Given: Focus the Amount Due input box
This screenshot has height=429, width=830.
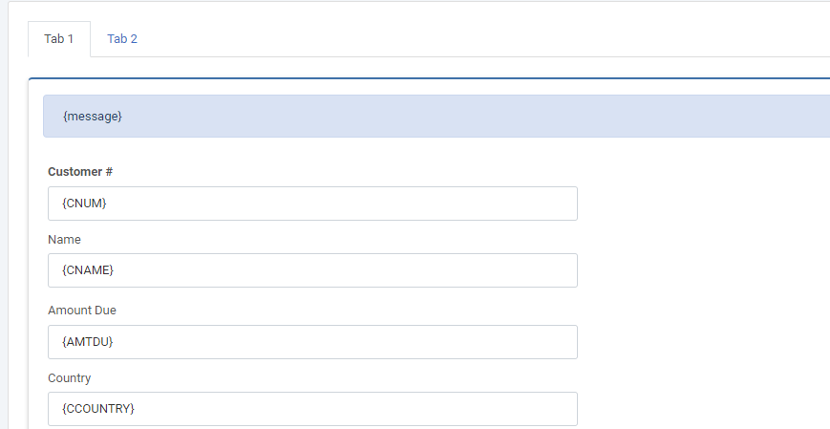Looking at the screenshot, I should [x=312, y=342].
